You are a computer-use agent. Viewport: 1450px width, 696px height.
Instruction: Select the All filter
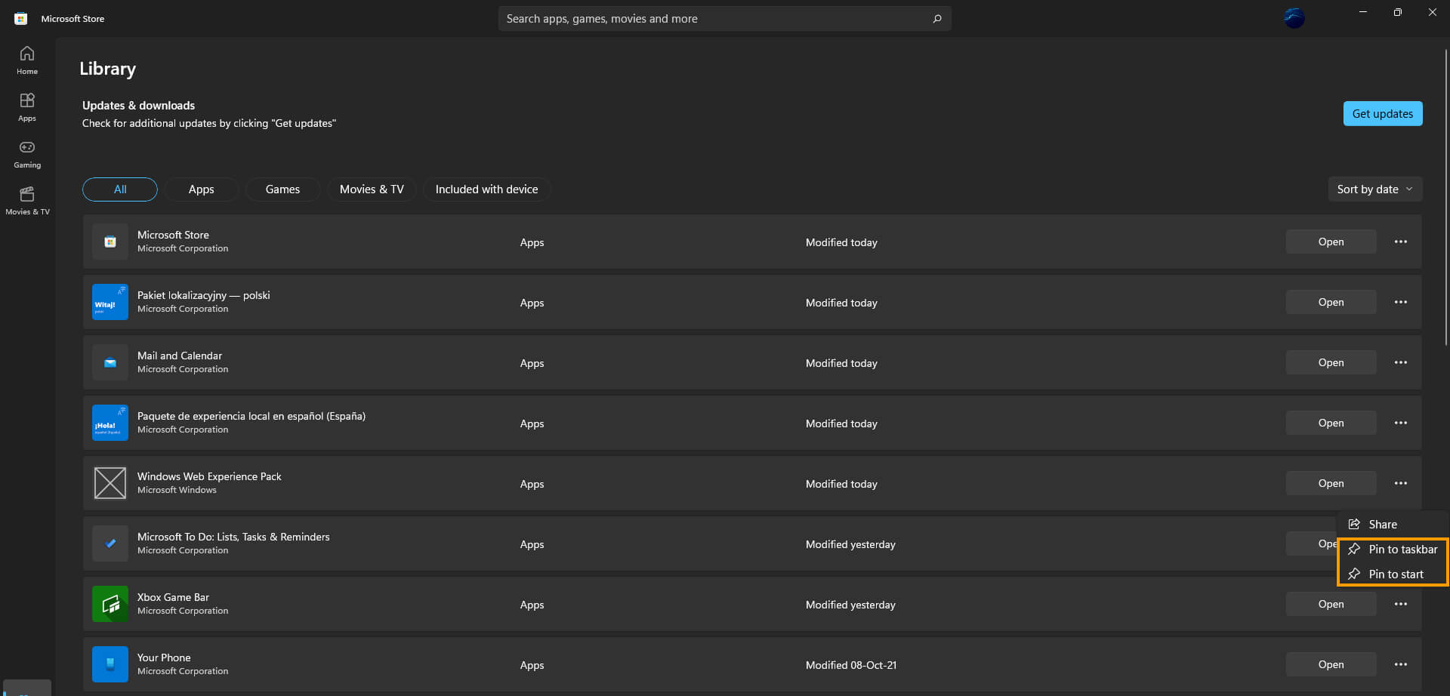pos(120,189)
